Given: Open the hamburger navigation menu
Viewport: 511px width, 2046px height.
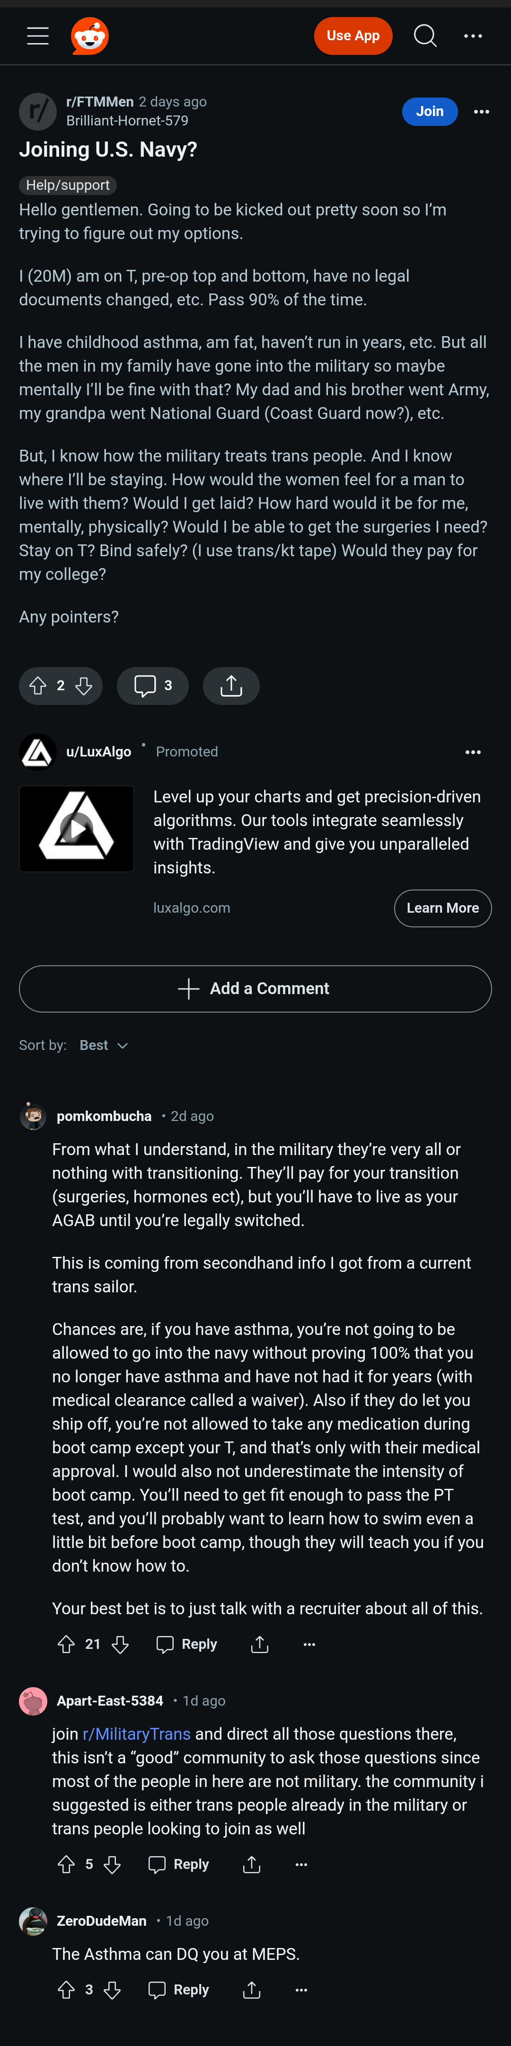Looking at the screenshot, I should pos(37,36).
